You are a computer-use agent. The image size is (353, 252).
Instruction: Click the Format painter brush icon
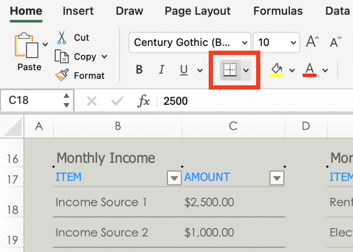pyautogui.click(x=62, y=75)
